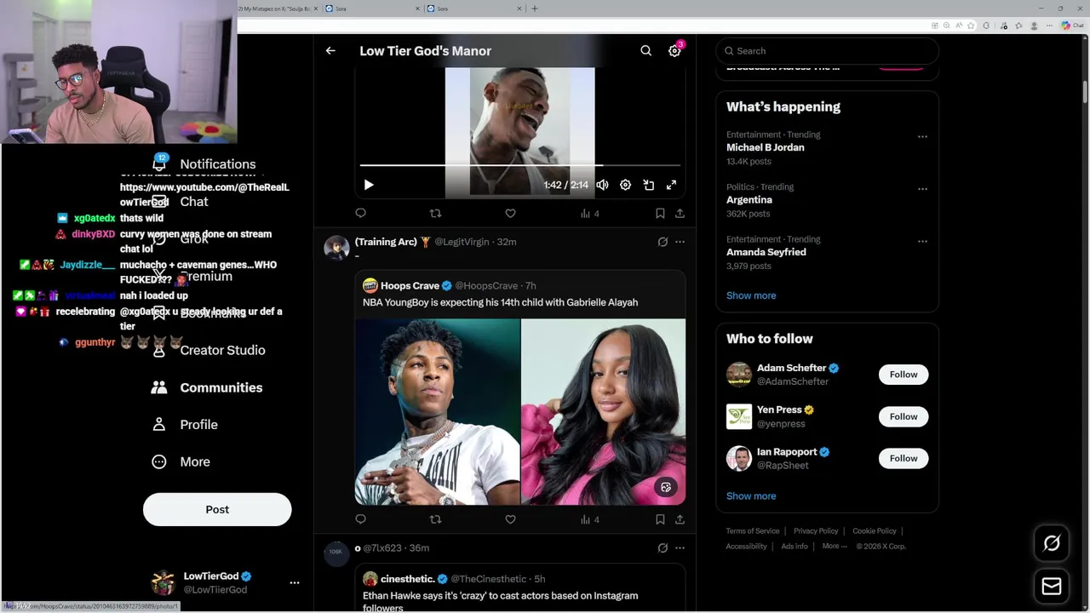
Task: Click the X search field
Action: coord(827,51)
